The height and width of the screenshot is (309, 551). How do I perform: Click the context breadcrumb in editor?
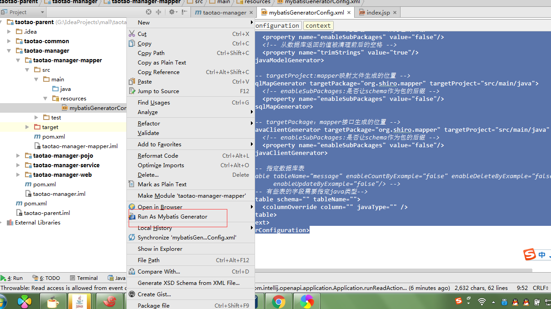pos(318,26)
